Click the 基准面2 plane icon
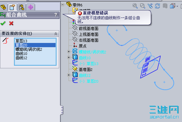Viewport: 182px width, 122px height. click(75, 69)
